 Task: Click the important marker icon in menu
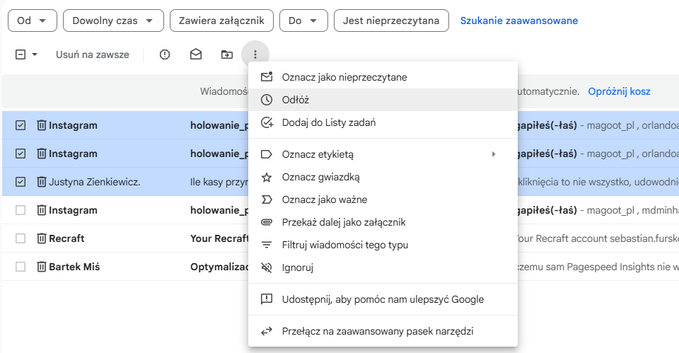[x=267, y=199]
